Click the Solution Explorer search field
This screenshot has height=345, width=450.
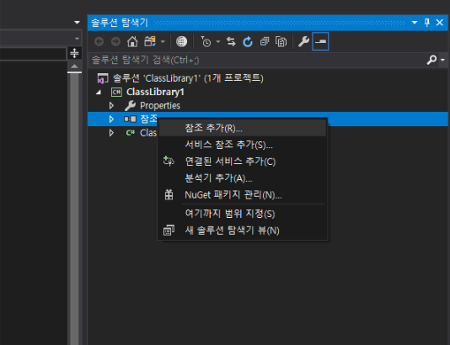[257, 61]
